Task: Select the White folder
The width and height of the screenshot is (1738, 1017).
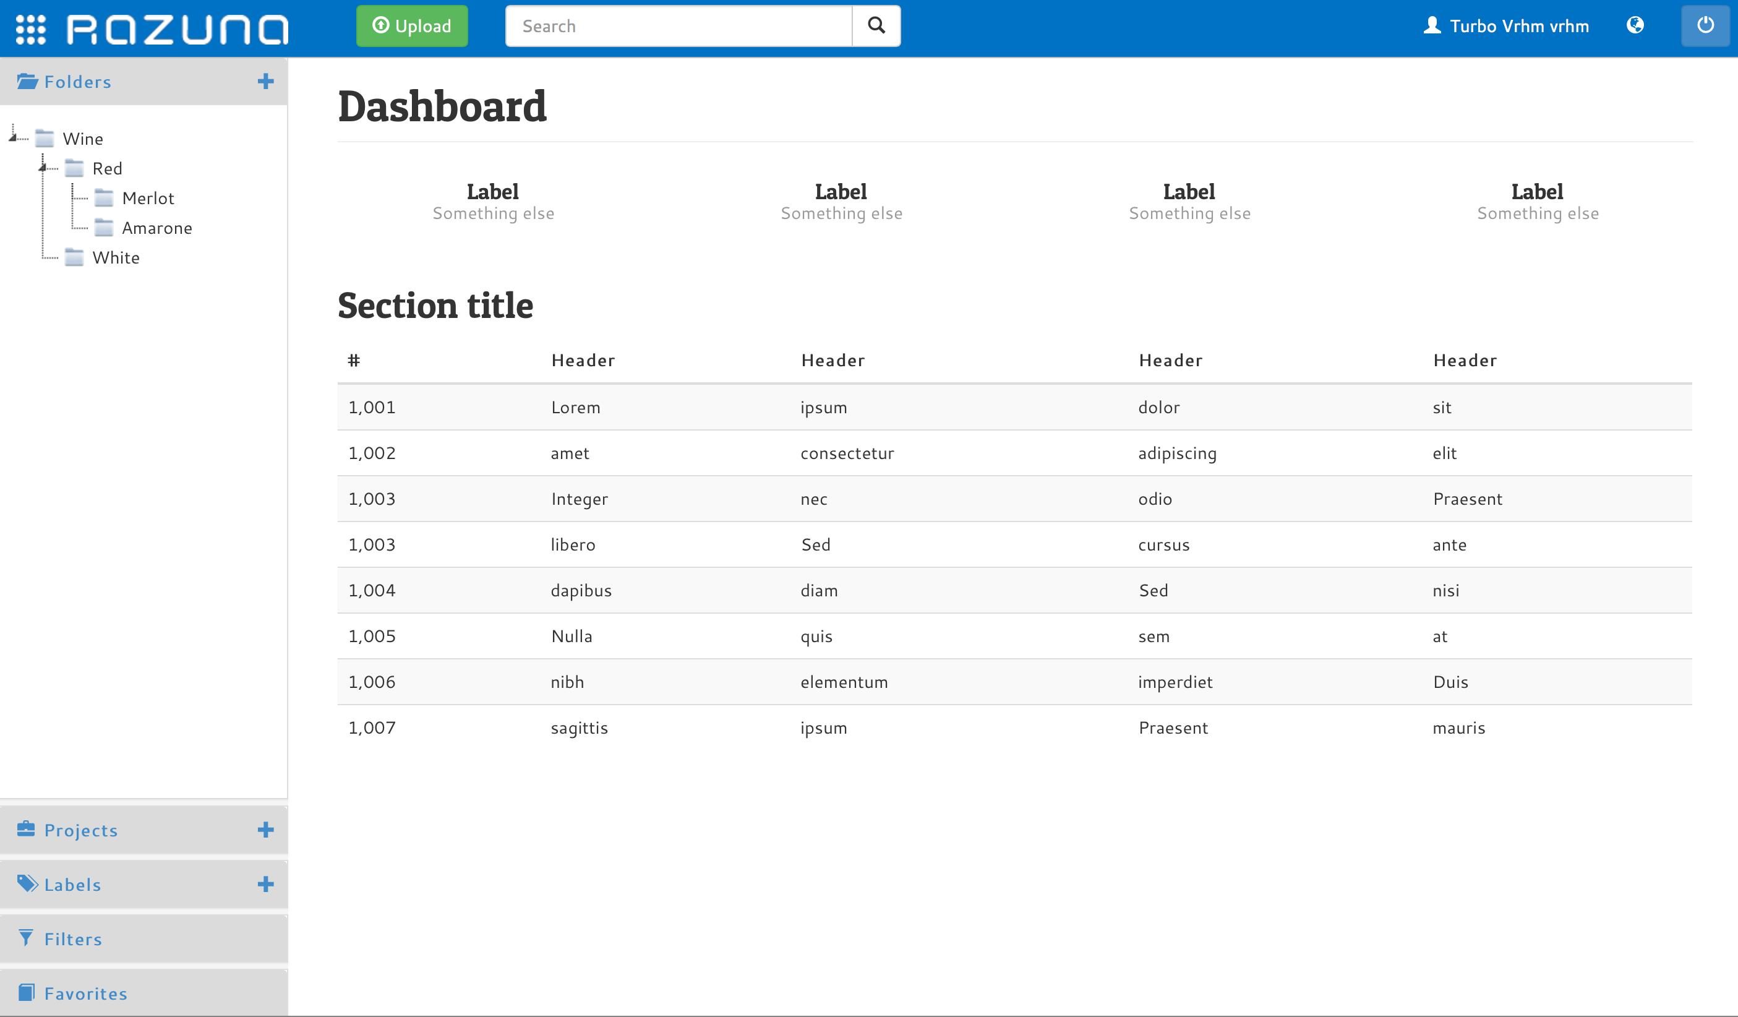Action: coord(116,258)
